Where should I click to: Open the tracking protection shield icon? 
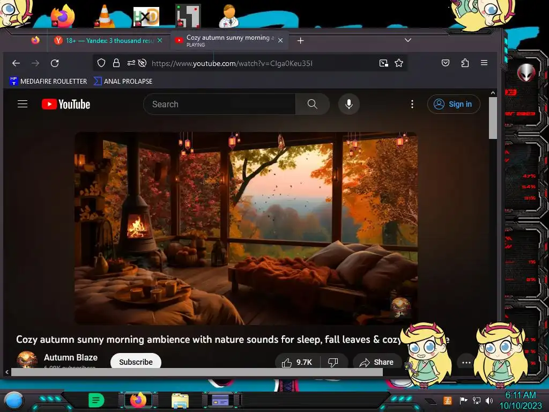click(x=101, y=63)
